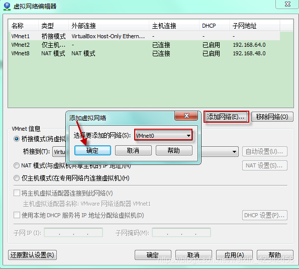Click the 应用(A) button
The height and width of the screenshot is (269, 299).
(x=234, y=255)
